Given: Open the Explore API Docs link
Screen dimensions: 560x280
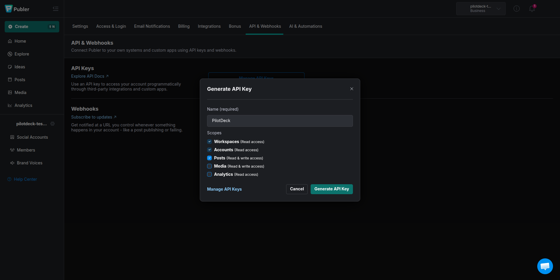Looking at the screenshot, I should coord(90,76).
